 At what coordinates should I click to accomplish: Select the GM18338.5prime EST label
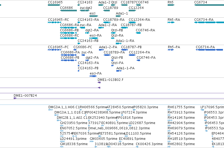click(74, 144)
